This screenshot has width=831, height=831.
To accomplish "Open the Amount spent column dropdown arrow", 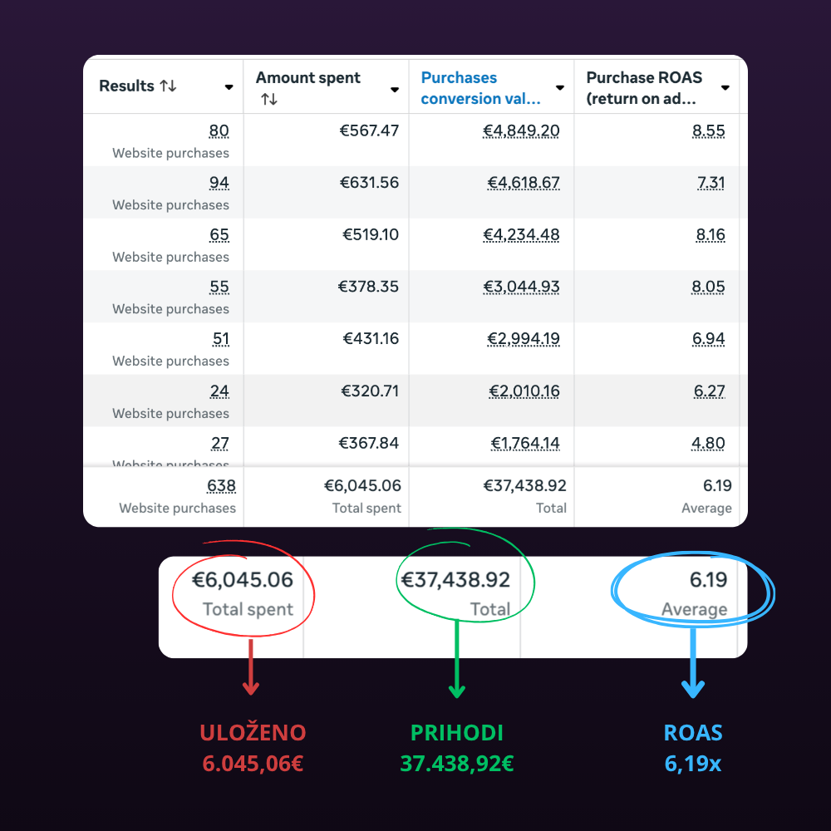I will pos(394,89).
